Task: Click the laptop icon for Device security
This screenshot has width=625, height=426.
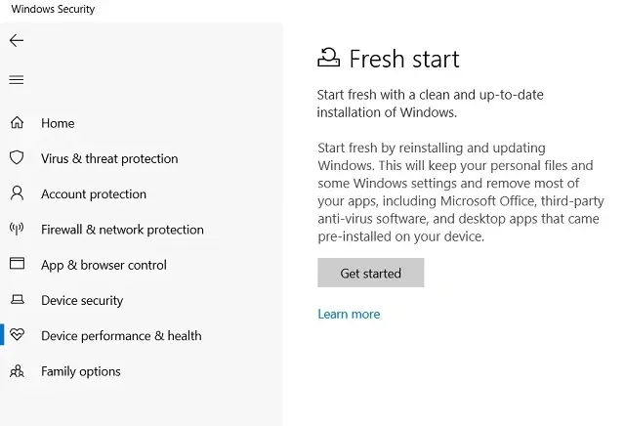Action: click(17, 299)
